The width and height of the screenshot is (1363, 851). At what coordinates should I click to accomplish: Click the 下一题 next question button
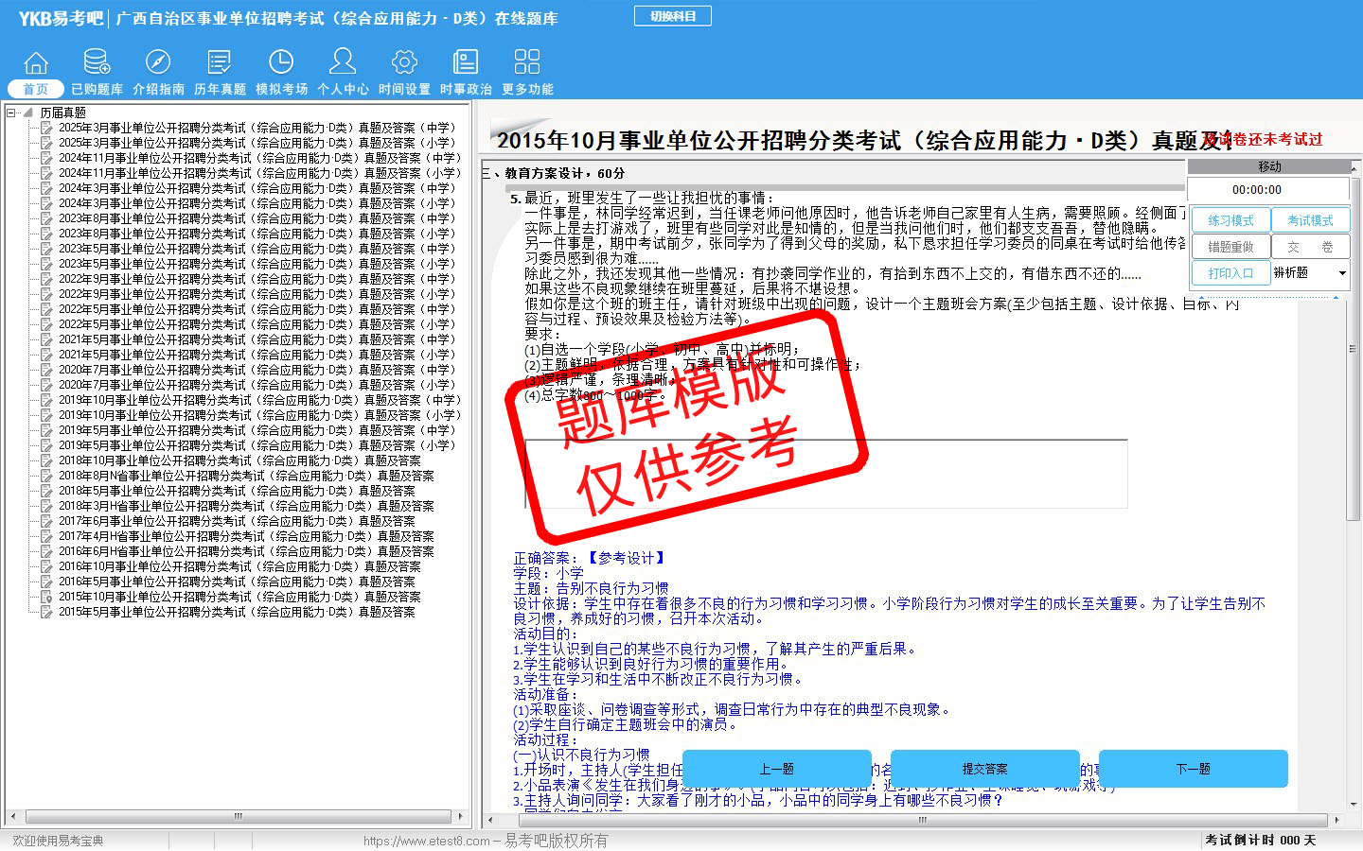[x=1193, y=769]
